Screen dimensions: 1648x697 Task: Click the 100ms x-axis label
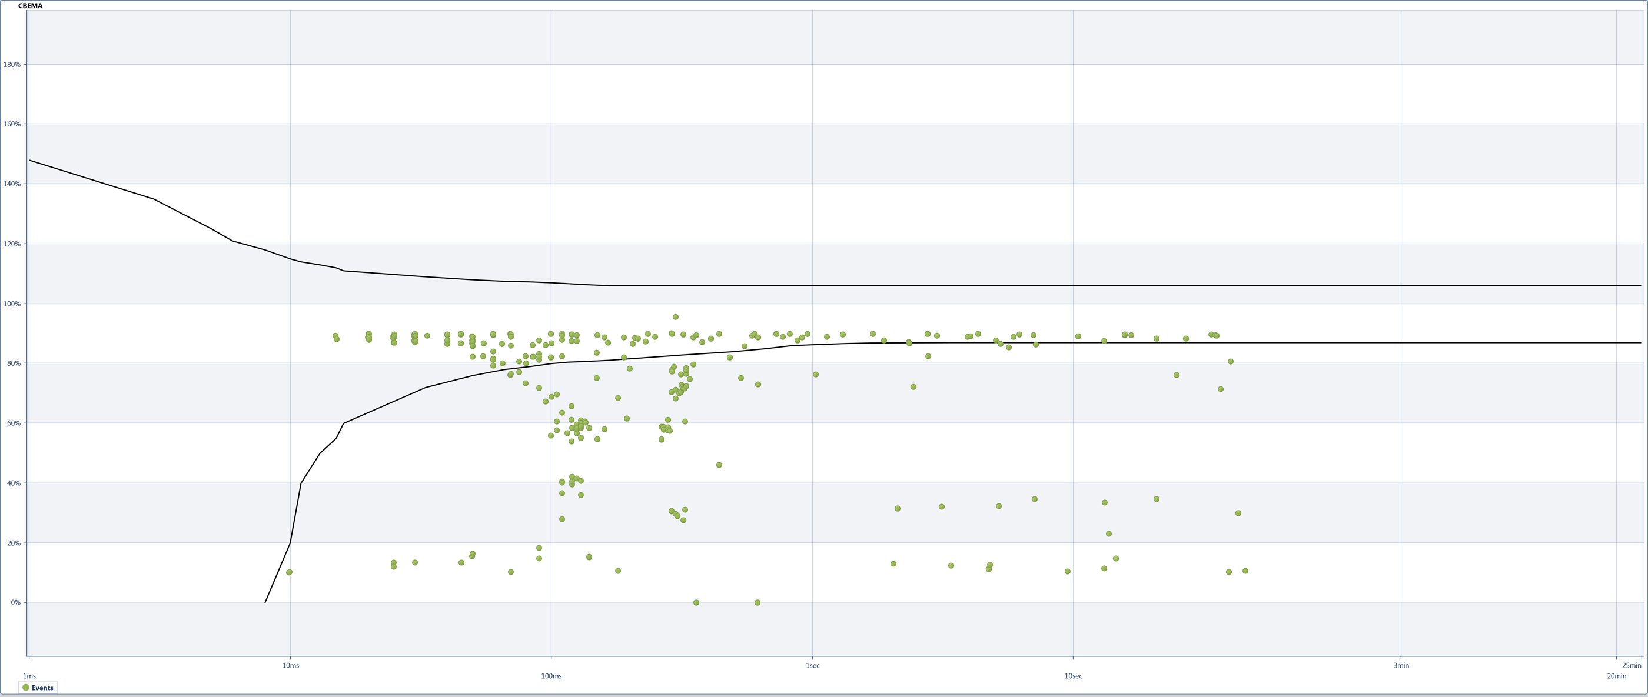tap(551, 676)
